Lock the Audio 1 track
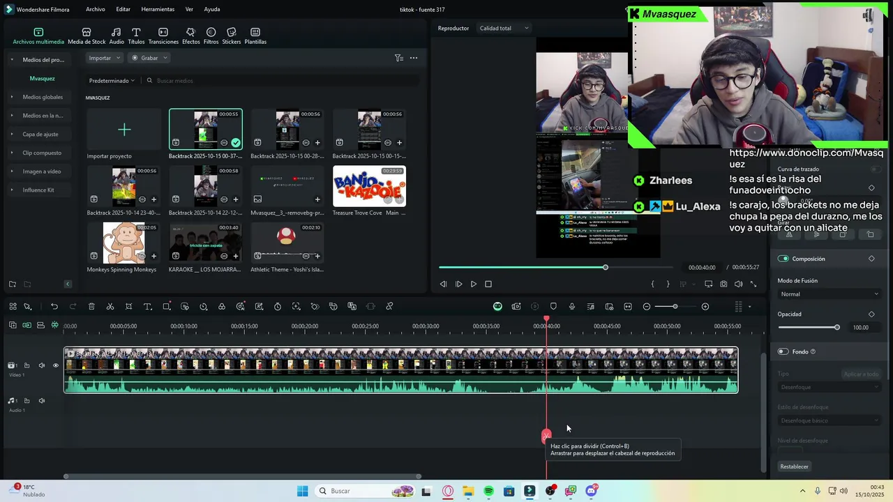Viewport: 893px width, 502px height. coord(27,401)
